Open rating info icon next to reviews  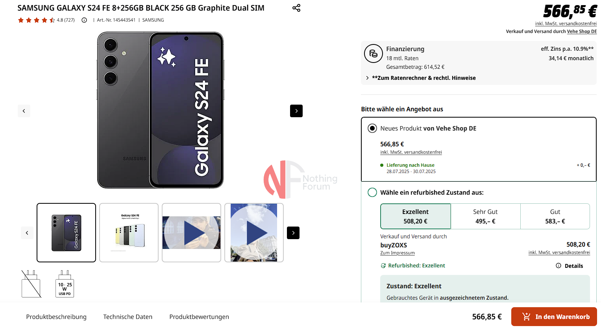84,20
